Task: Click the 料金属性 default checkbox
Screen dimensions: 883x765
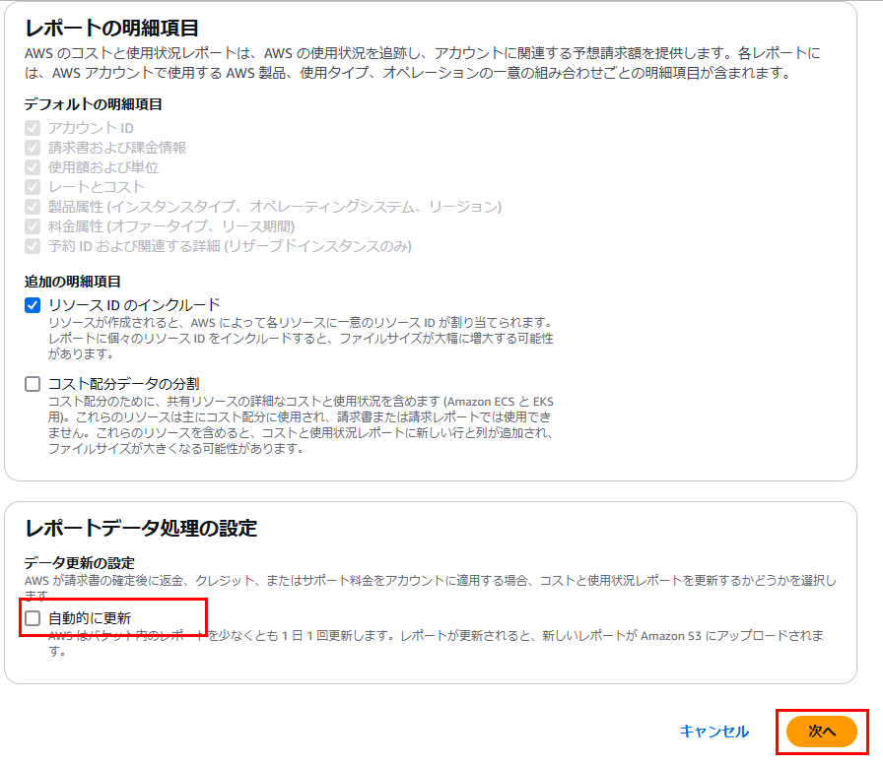Action: pyautogui.click(x=33, y=226)
